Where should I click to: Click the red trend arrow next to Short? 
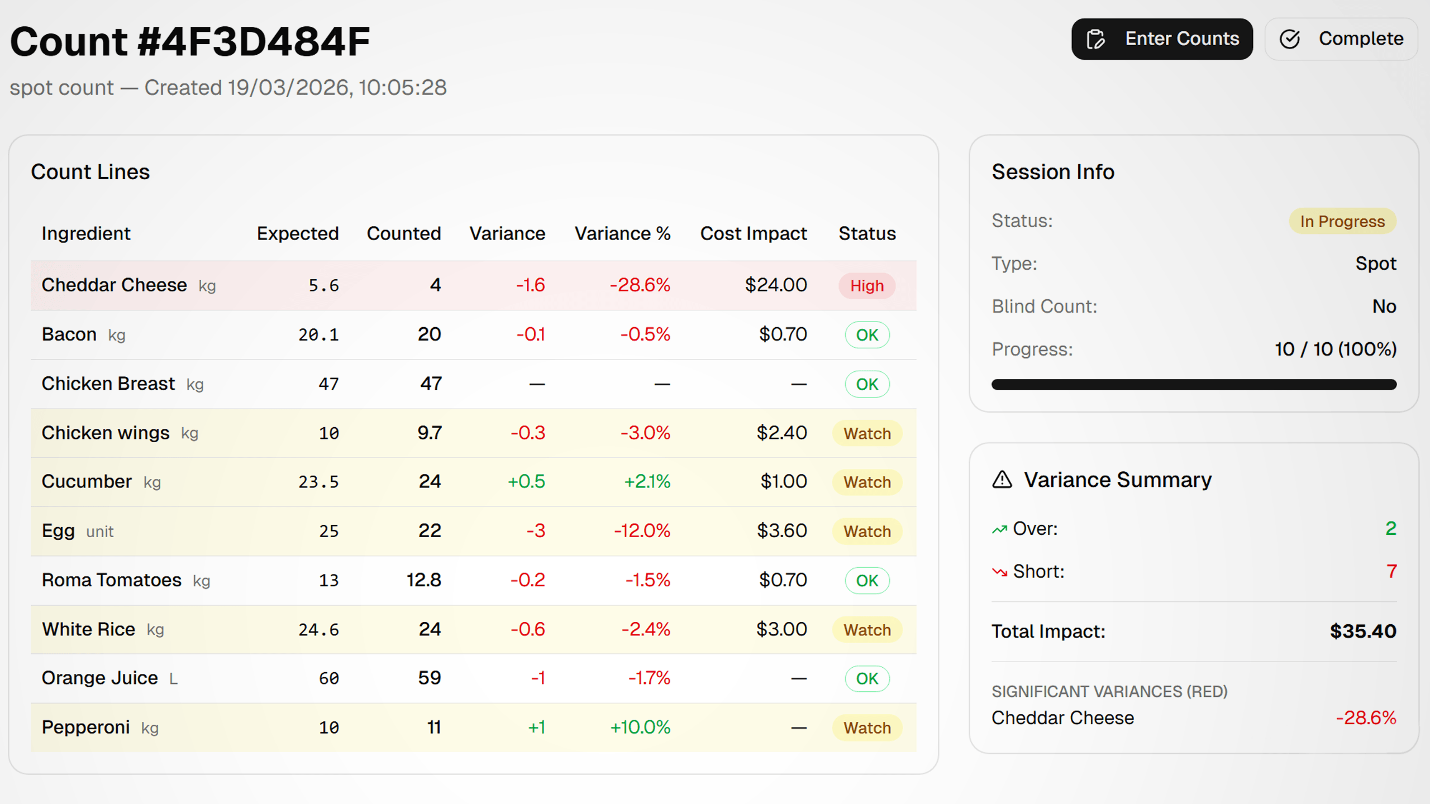pos(999,571)
